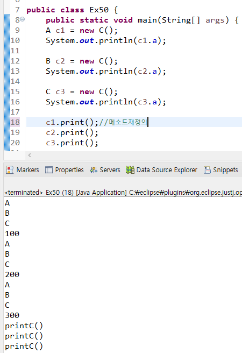Click the Servers tab icon
This screenshot has height=353, width=242.
click(94, 170)
